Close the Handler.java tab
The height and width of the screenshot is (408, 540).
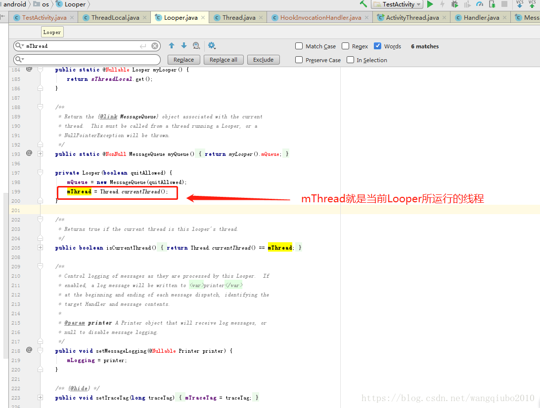click(x=504, y=18)
